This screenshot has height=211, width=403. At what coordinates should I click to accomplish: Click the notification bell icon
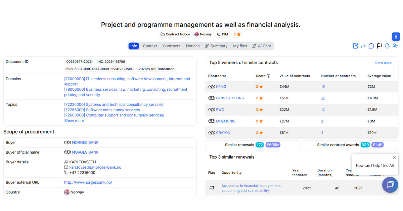click(387, 46)
